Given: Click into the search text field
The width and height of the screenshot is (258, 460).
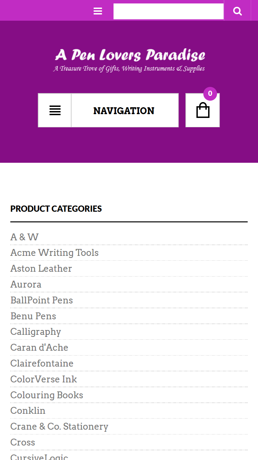Looking at the screenshot, I should point(169,11).
